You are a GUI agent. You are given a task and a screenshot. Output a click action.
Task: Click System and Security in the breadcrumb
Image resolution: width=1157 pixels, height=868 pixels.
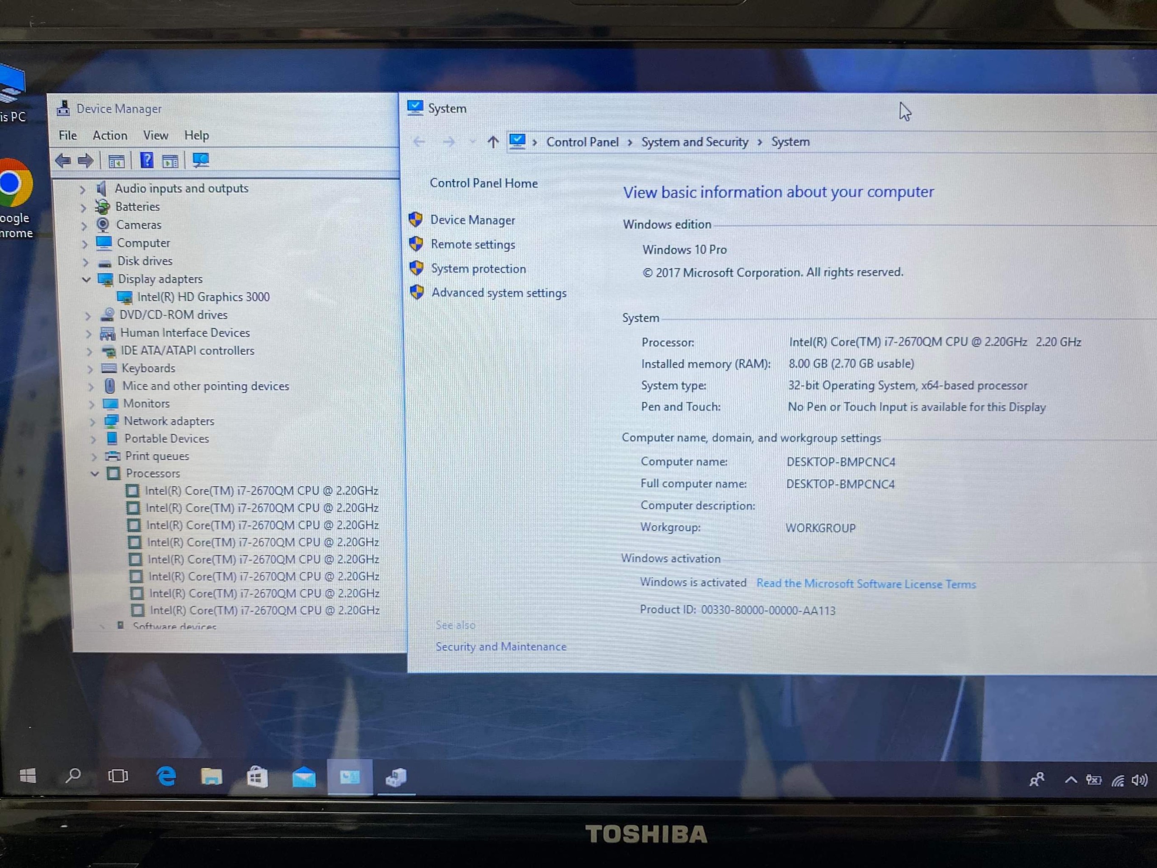[695, 142]
